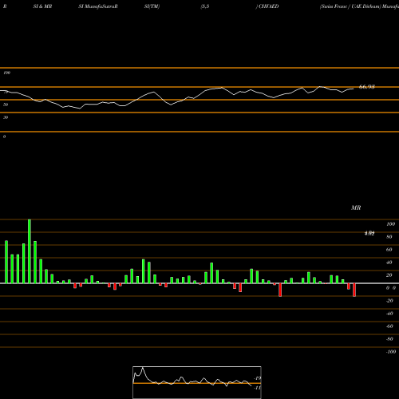The image size is (399, 399).
Task: Click the 'SI MunafaSutraR' header text
Action: point(98,6)
